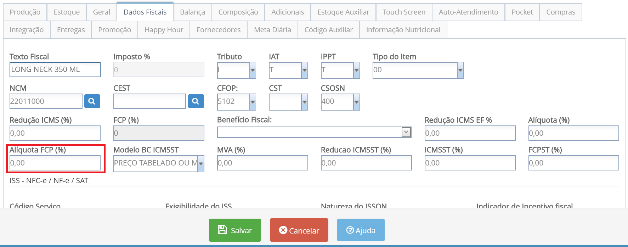Image resolution: width=628 pixels, height=247 pixels.
Task: Click the Alíquota FCP (%) field
Action: point(55,163)
